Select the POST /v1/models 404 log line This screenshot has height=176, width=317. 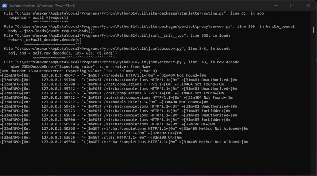coord(104,102)
